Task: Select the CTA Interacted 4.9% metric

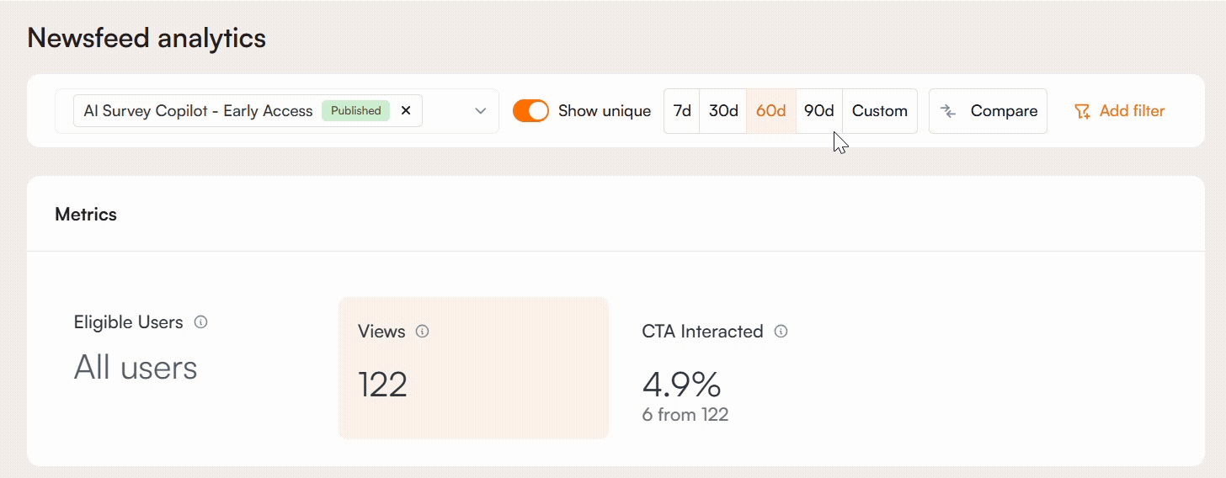Action: pyautogui.click(x=682, y=385)
